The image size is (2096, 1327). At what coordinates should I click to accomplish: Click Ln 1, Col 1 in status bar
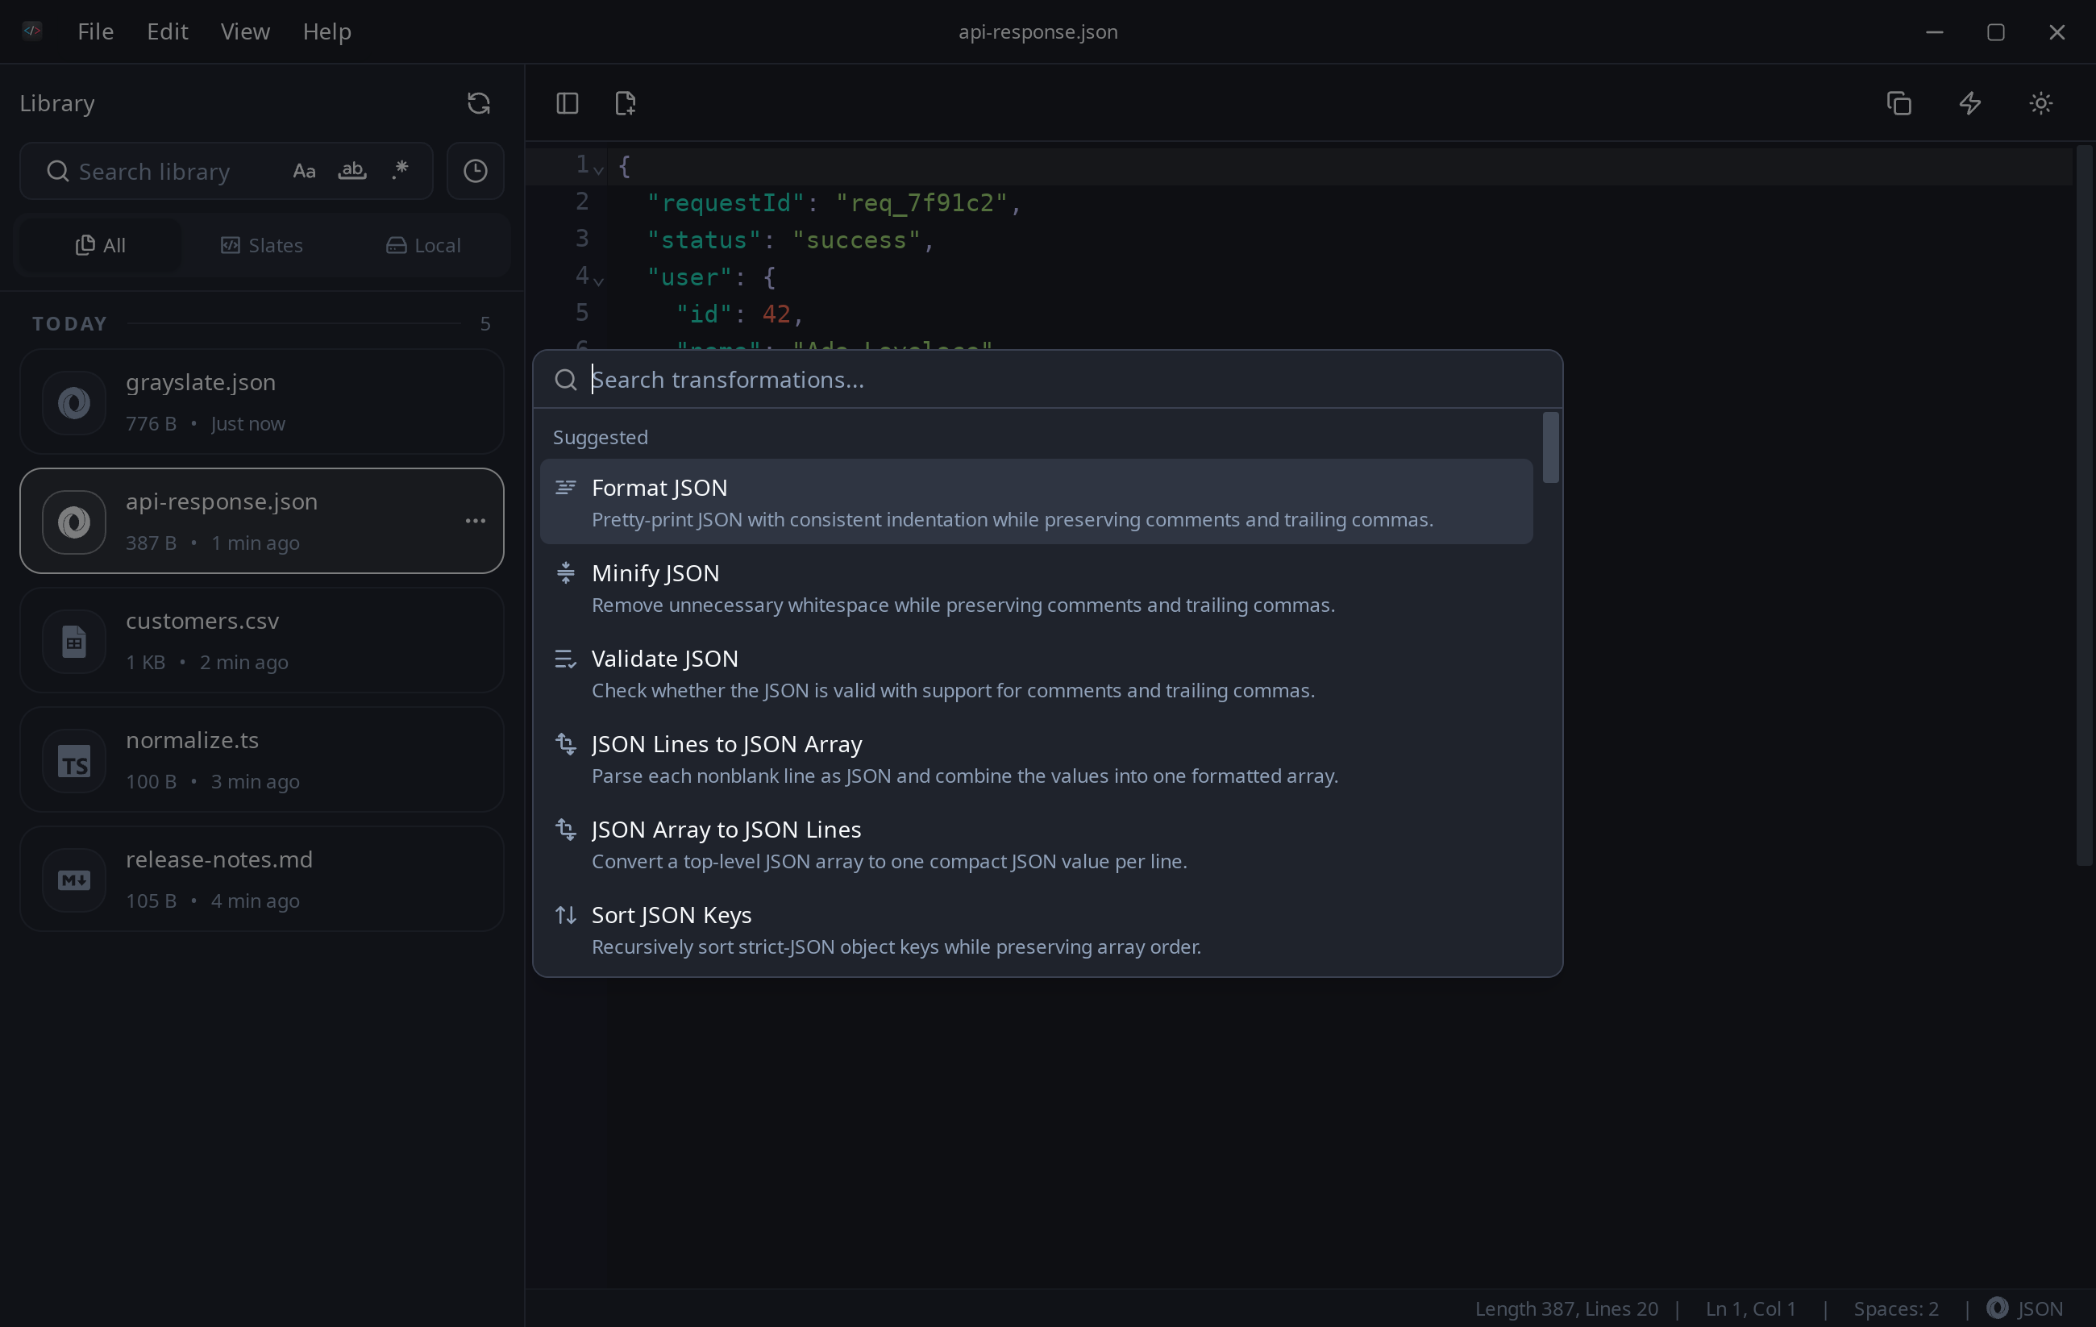(1750, 1308)
